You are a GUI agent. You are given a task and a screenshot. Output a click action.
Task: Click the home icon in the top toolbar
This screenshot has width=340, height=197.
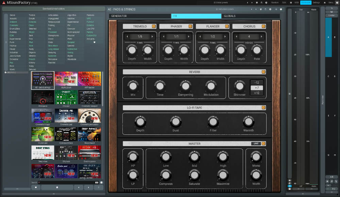coord(325,3)
